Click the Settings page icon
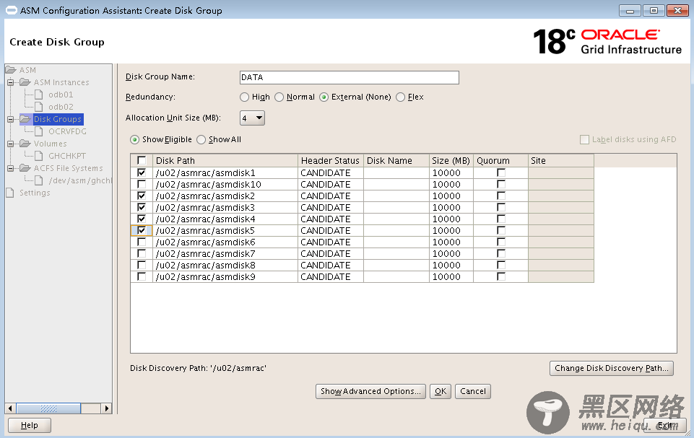This screenshot has width=694, height=438. (9, 193)
